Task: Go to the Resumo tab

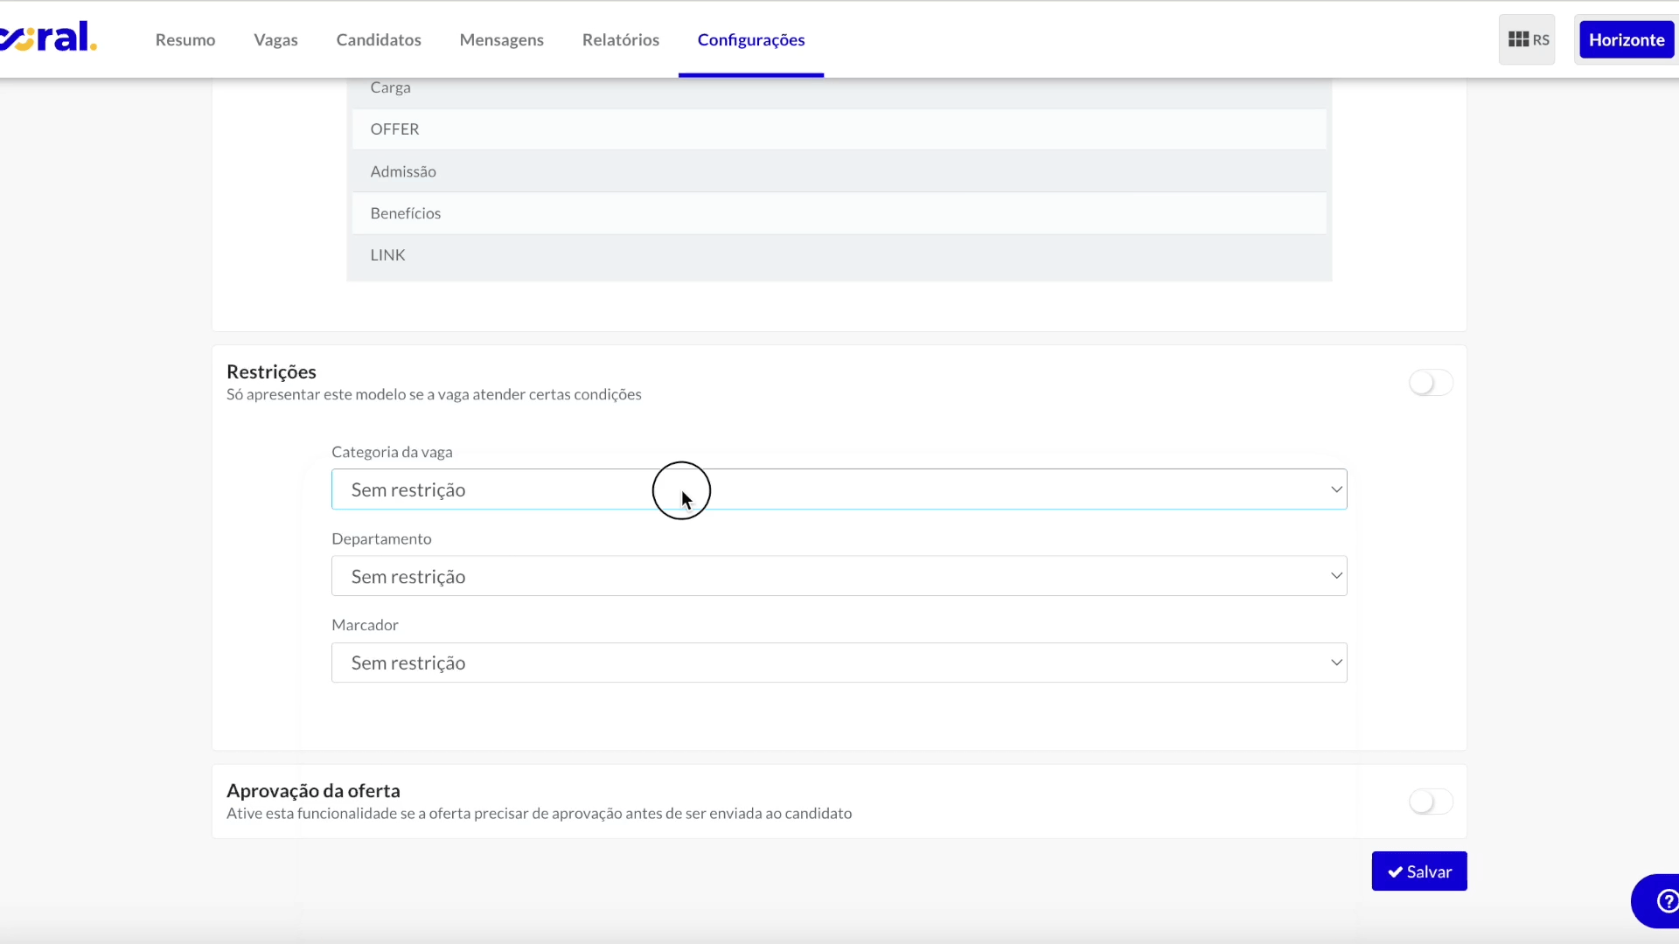Action: (x=185, y=39)
